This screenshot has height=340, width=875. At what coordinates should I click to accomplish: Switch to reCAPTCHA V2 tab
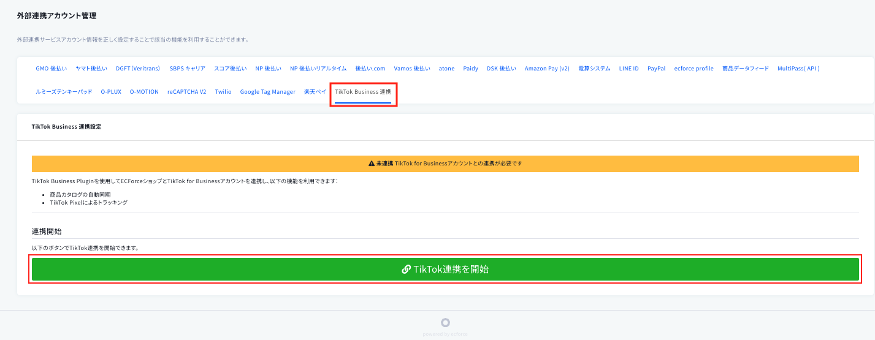coord(187,92)
